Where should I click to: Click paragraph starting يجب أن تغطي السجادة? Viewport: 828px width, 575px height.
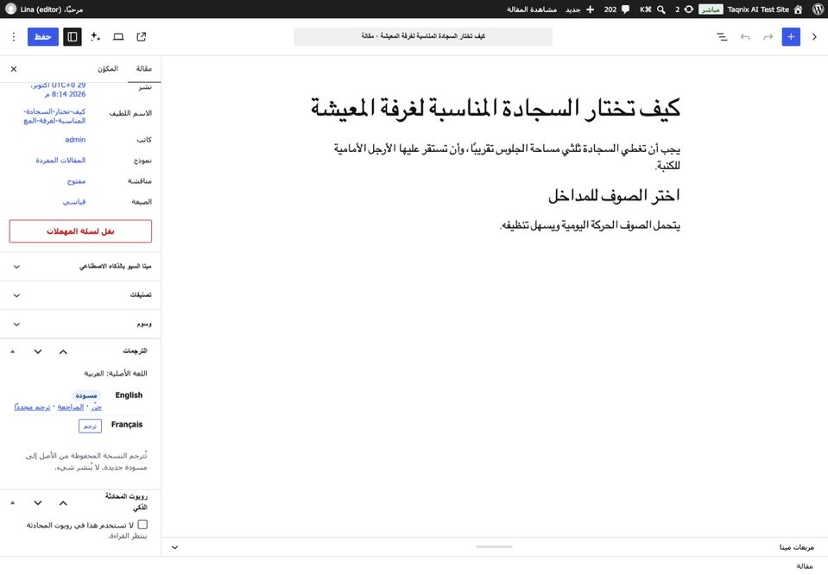(x=507, y=157)
